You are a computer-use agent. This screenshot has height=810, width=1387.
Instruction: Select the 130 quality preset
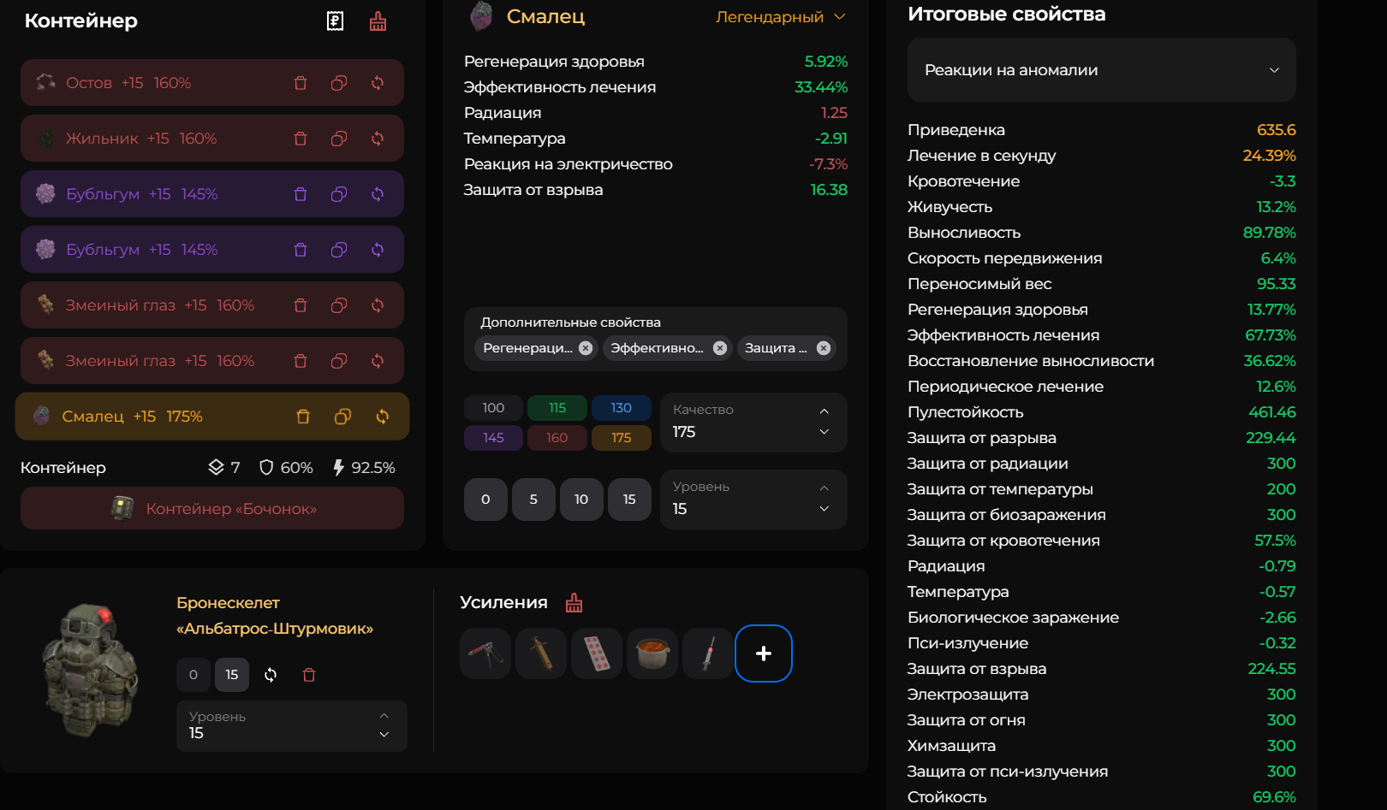pos(621,408)
